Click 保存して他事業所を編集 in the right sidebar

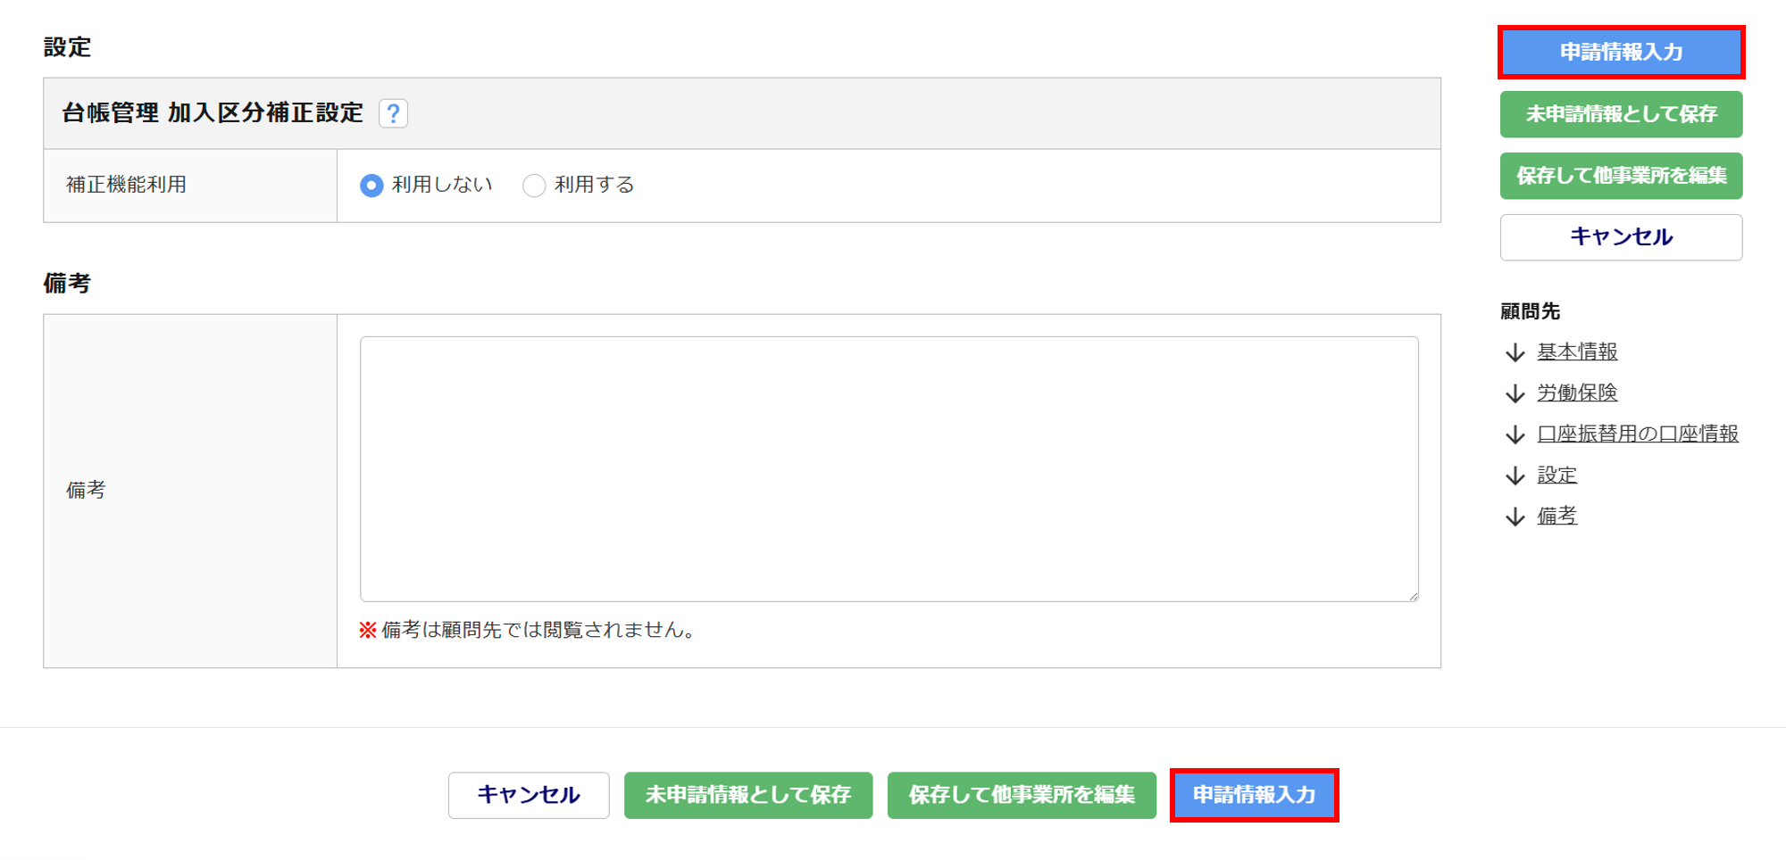(1621, 176)
